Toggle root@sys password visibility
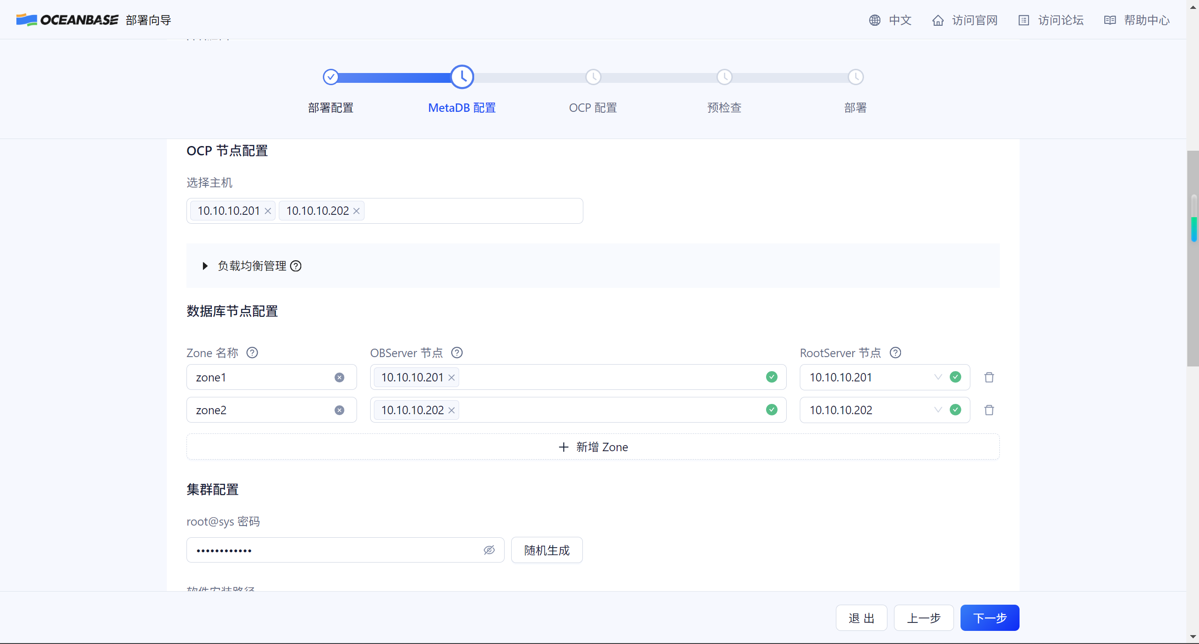 pyautogui.click(x=489, y=550)
